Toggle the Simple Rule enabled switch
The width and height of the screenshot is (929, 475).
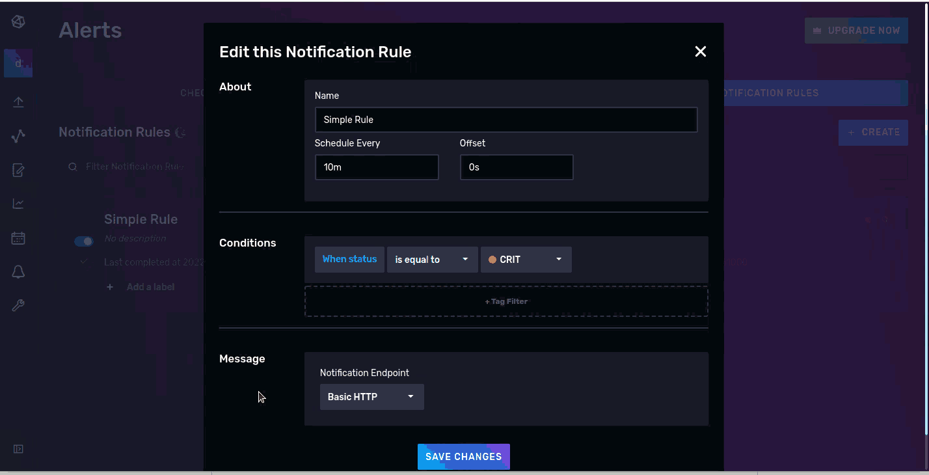tap(83, 241)
